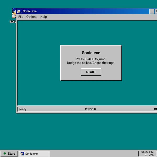Screen dimensions: 157x157
Task: Open the File menu
Action: click(21, 17)
